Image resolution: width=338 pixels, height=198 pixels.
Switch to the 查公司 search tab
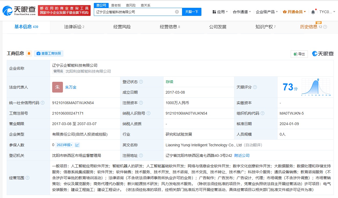[101, 5]
